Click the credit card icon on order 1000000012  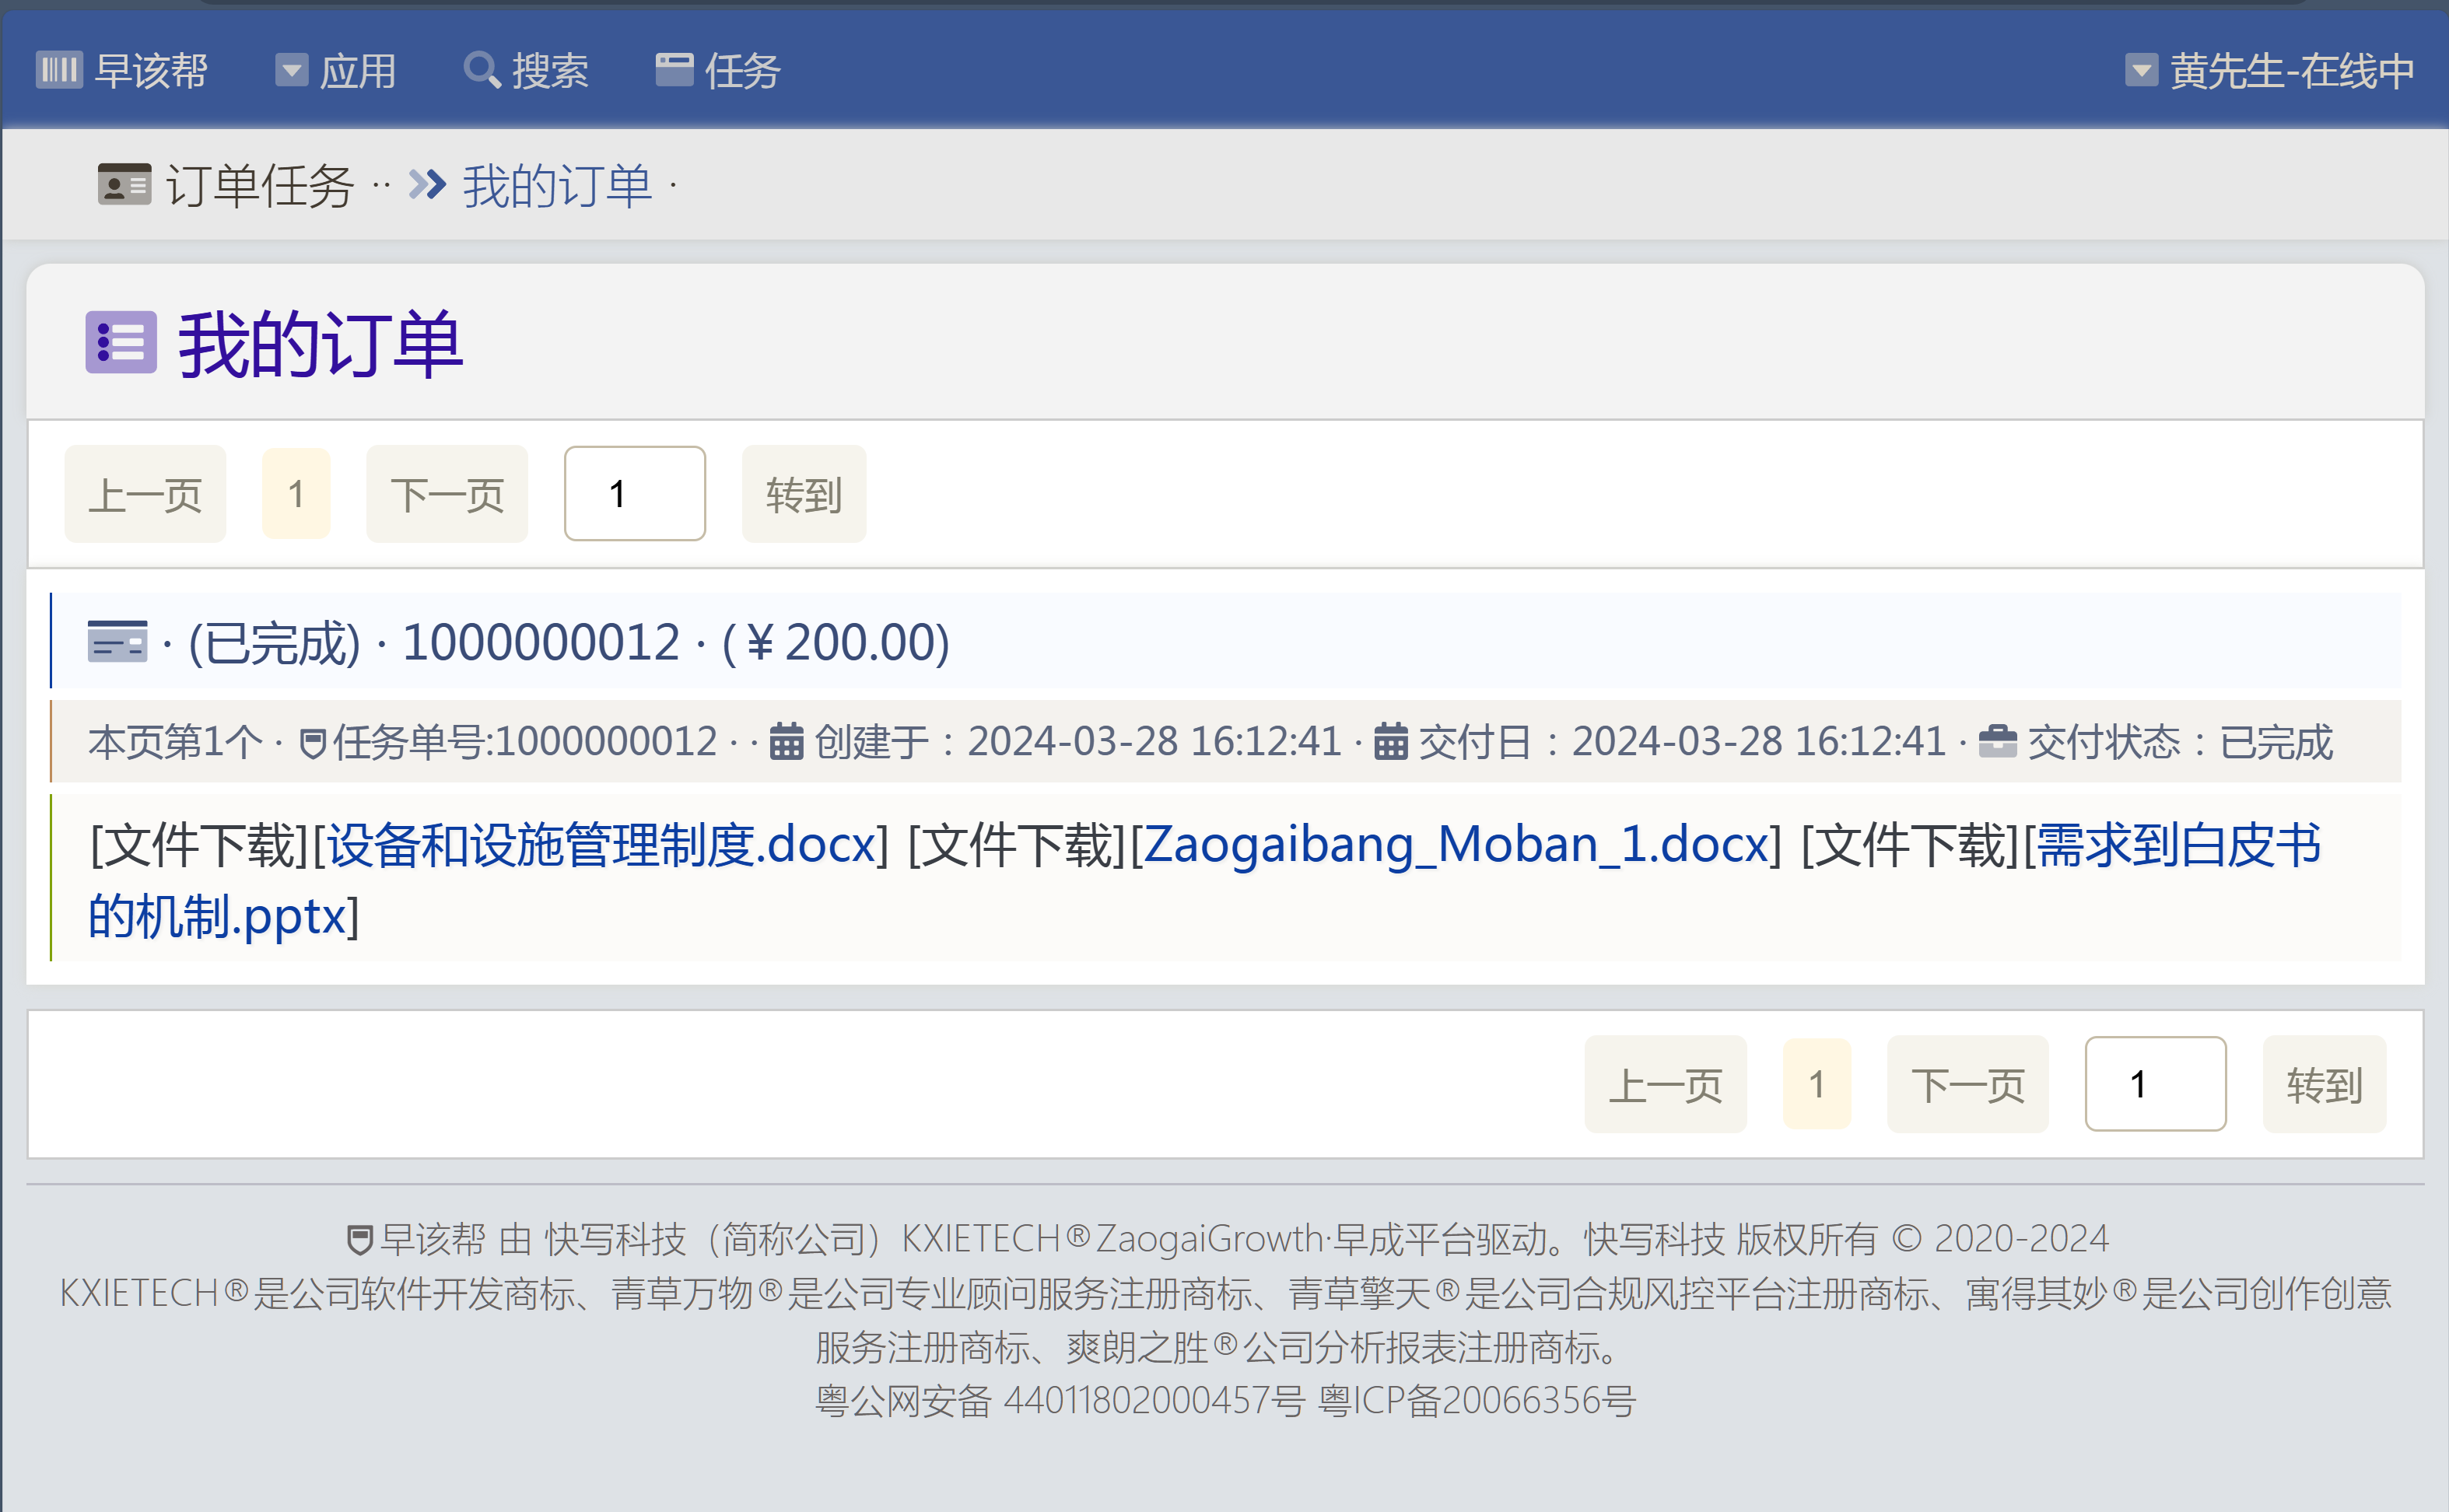coord(117,642)
